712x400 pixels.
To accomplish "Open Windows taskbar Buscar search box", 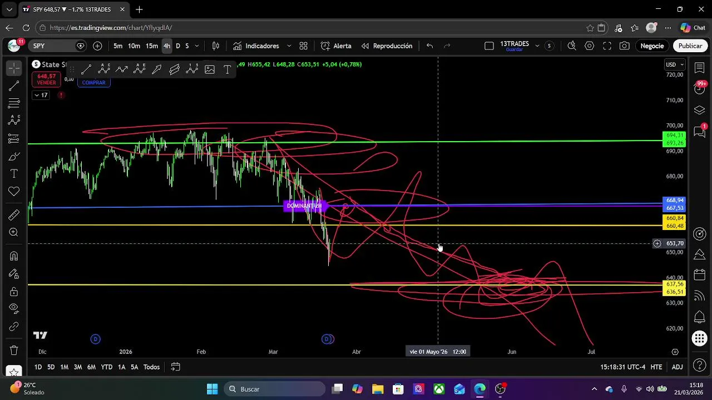I will 274,389.
